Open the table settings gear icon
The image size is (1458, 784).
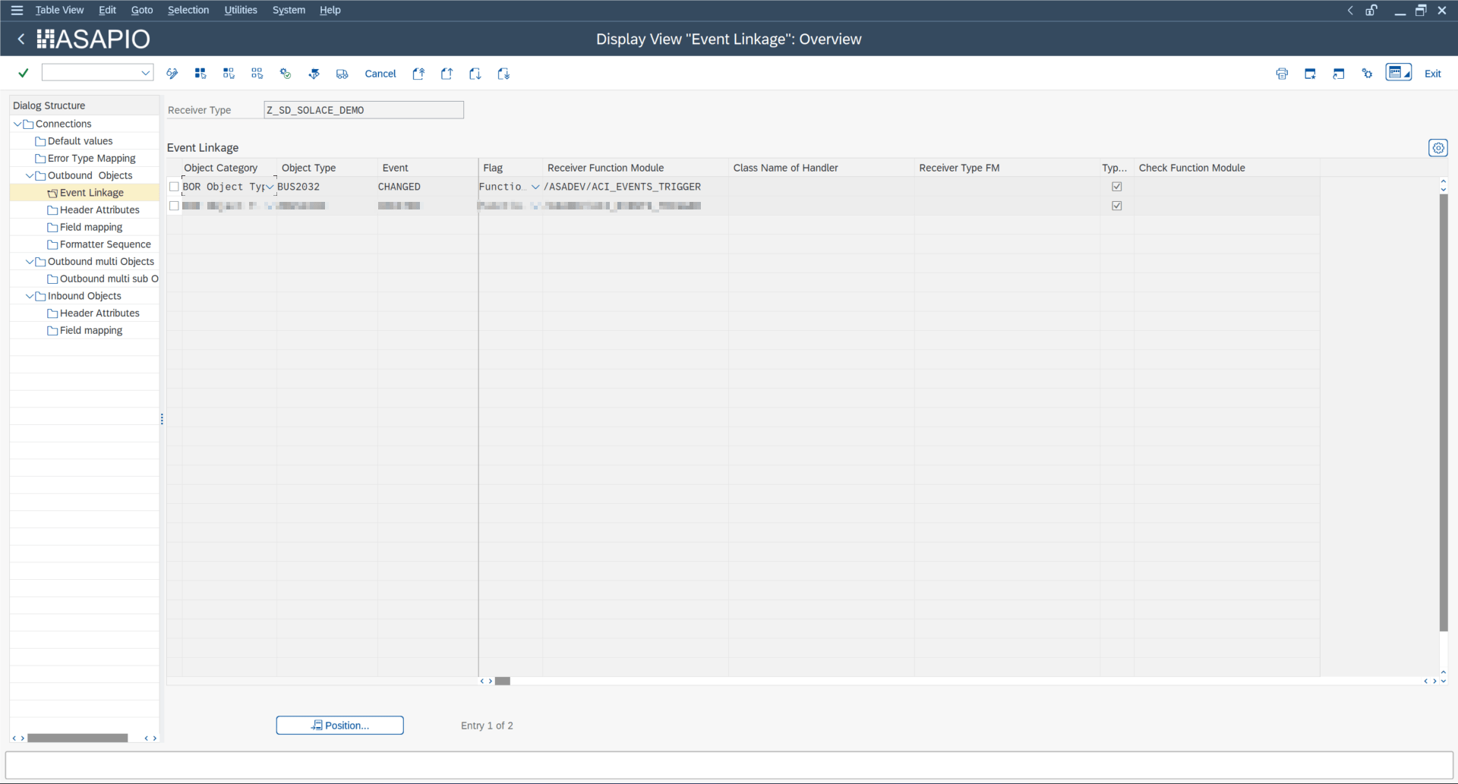click(1438, 148)
